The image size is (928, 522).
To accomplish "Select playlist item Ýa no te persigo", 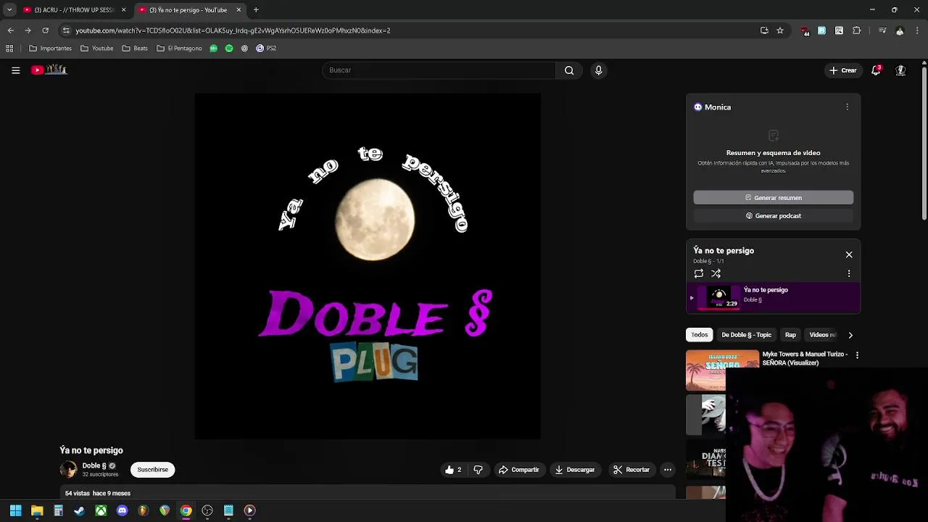I will [x=773, y=297].
